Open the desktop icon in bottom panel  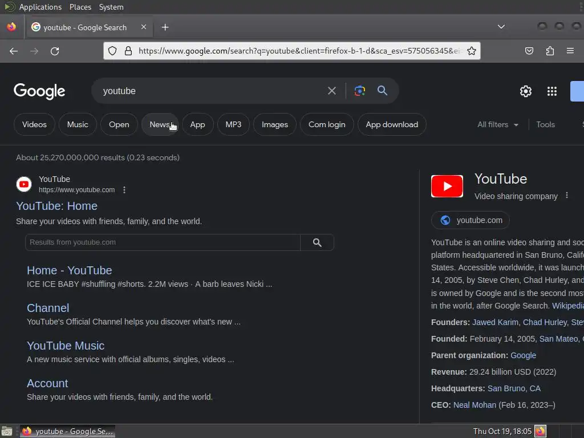pyautogui.click(x=7, y=431)
